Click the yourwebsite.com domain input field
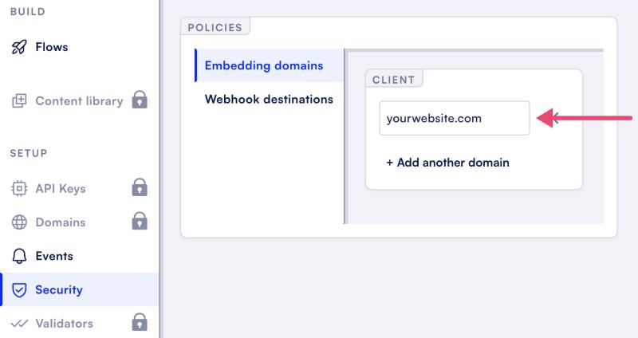Viewport: 638px width, 338px height. point(455,118)
